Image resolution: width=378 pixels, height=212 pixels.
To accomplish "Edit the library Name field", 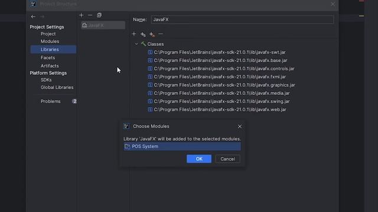I will pyautogui.click(x=242, y=19).
